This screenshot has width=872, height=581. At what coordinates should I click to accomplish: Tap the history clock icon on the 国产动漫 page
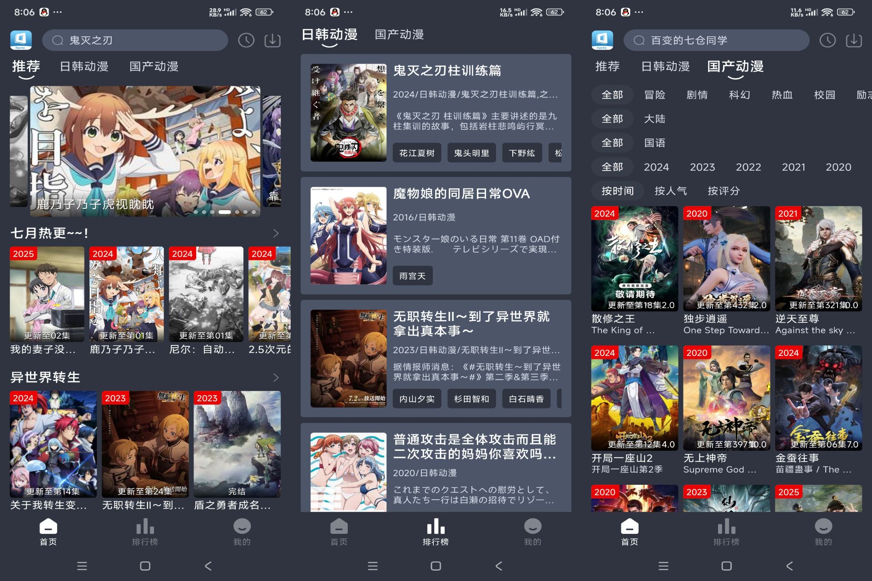(827, 40)
